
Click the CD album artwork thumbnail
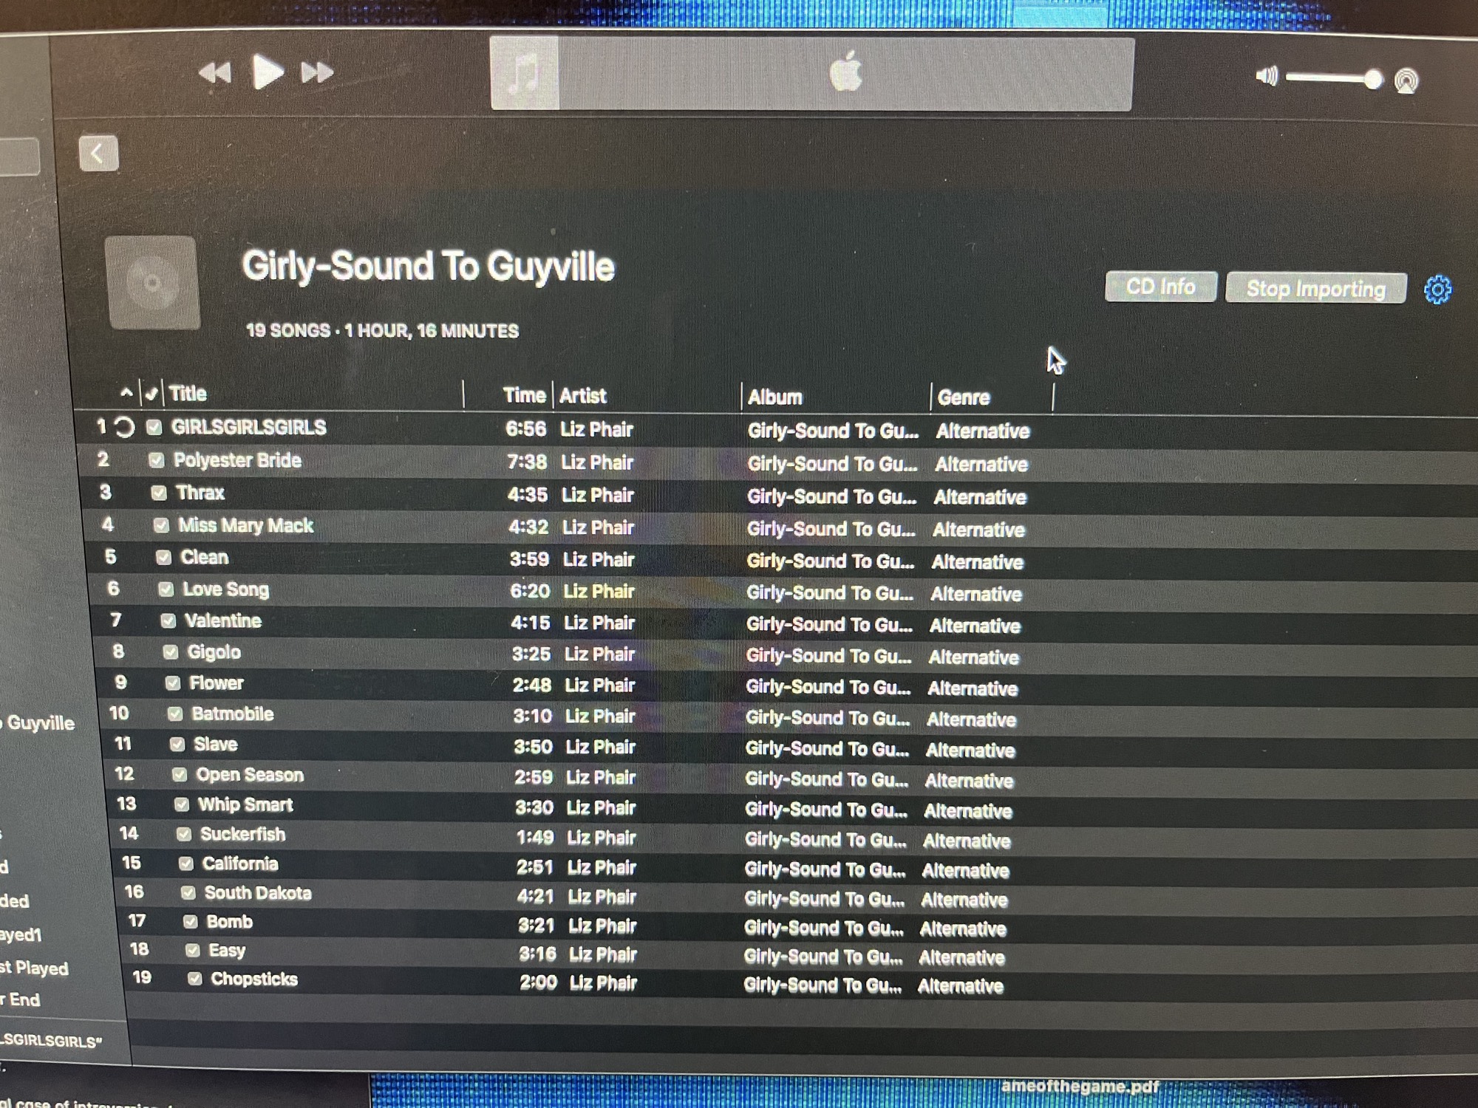[153, 283]
